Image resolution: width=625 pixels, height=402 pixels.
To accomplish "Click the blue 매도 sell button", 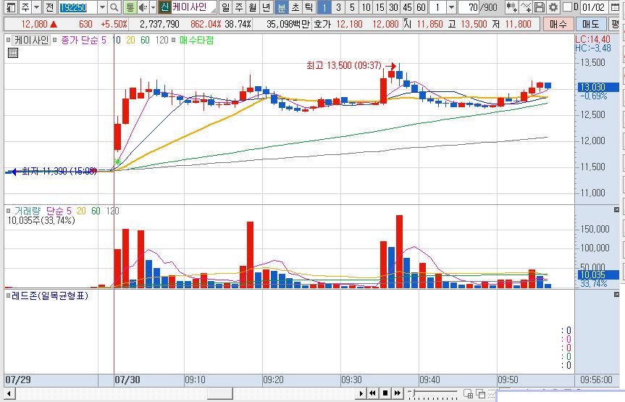I will [590, 25].
